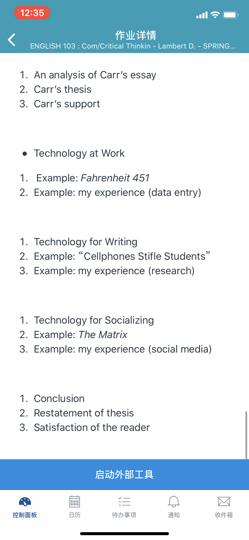Open the inbox envelope icon
249x540 pixels.
[x=224, y=501]
